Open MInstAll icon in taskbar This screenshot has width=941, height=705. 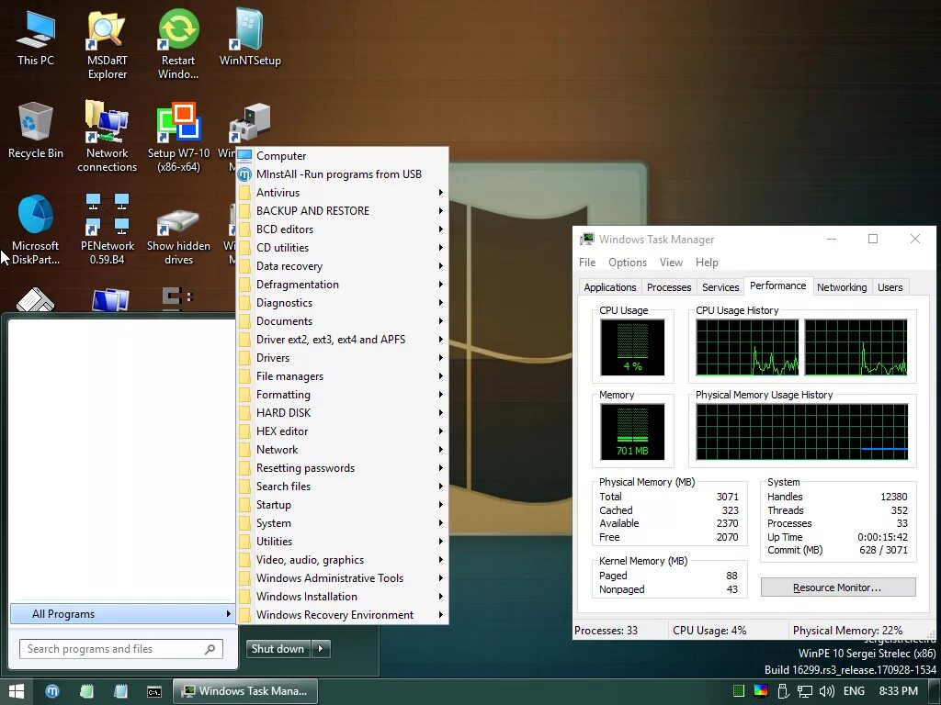[x=52, y=691]
